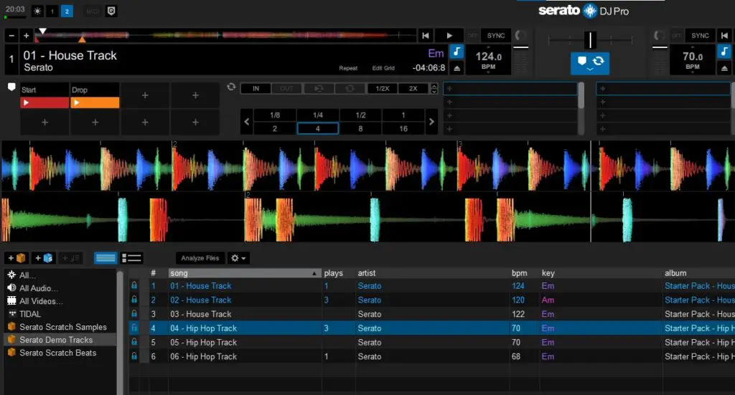Shift auto loop sizes left arrow
The height and width of the screenshot is (395, 735).
click(247, 122)
